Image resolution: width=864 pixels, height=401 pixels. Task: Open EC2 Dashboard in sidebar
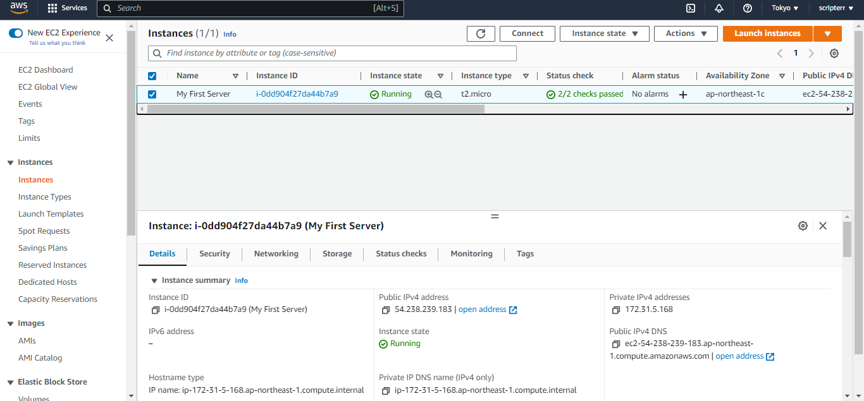click(46, 70)
